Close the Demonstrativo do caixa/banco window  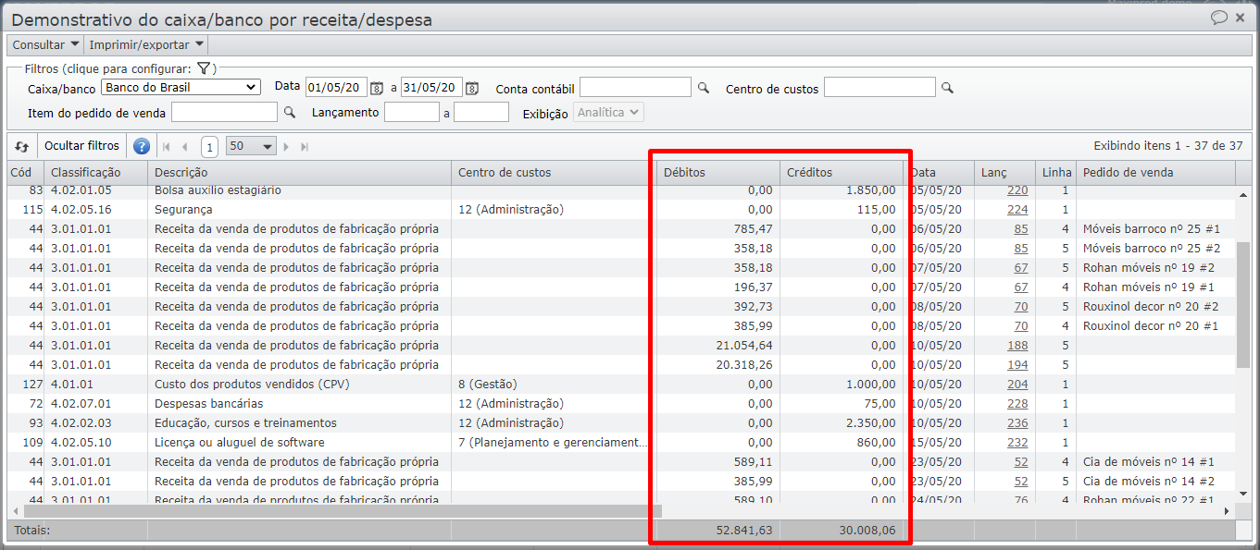1241,18
